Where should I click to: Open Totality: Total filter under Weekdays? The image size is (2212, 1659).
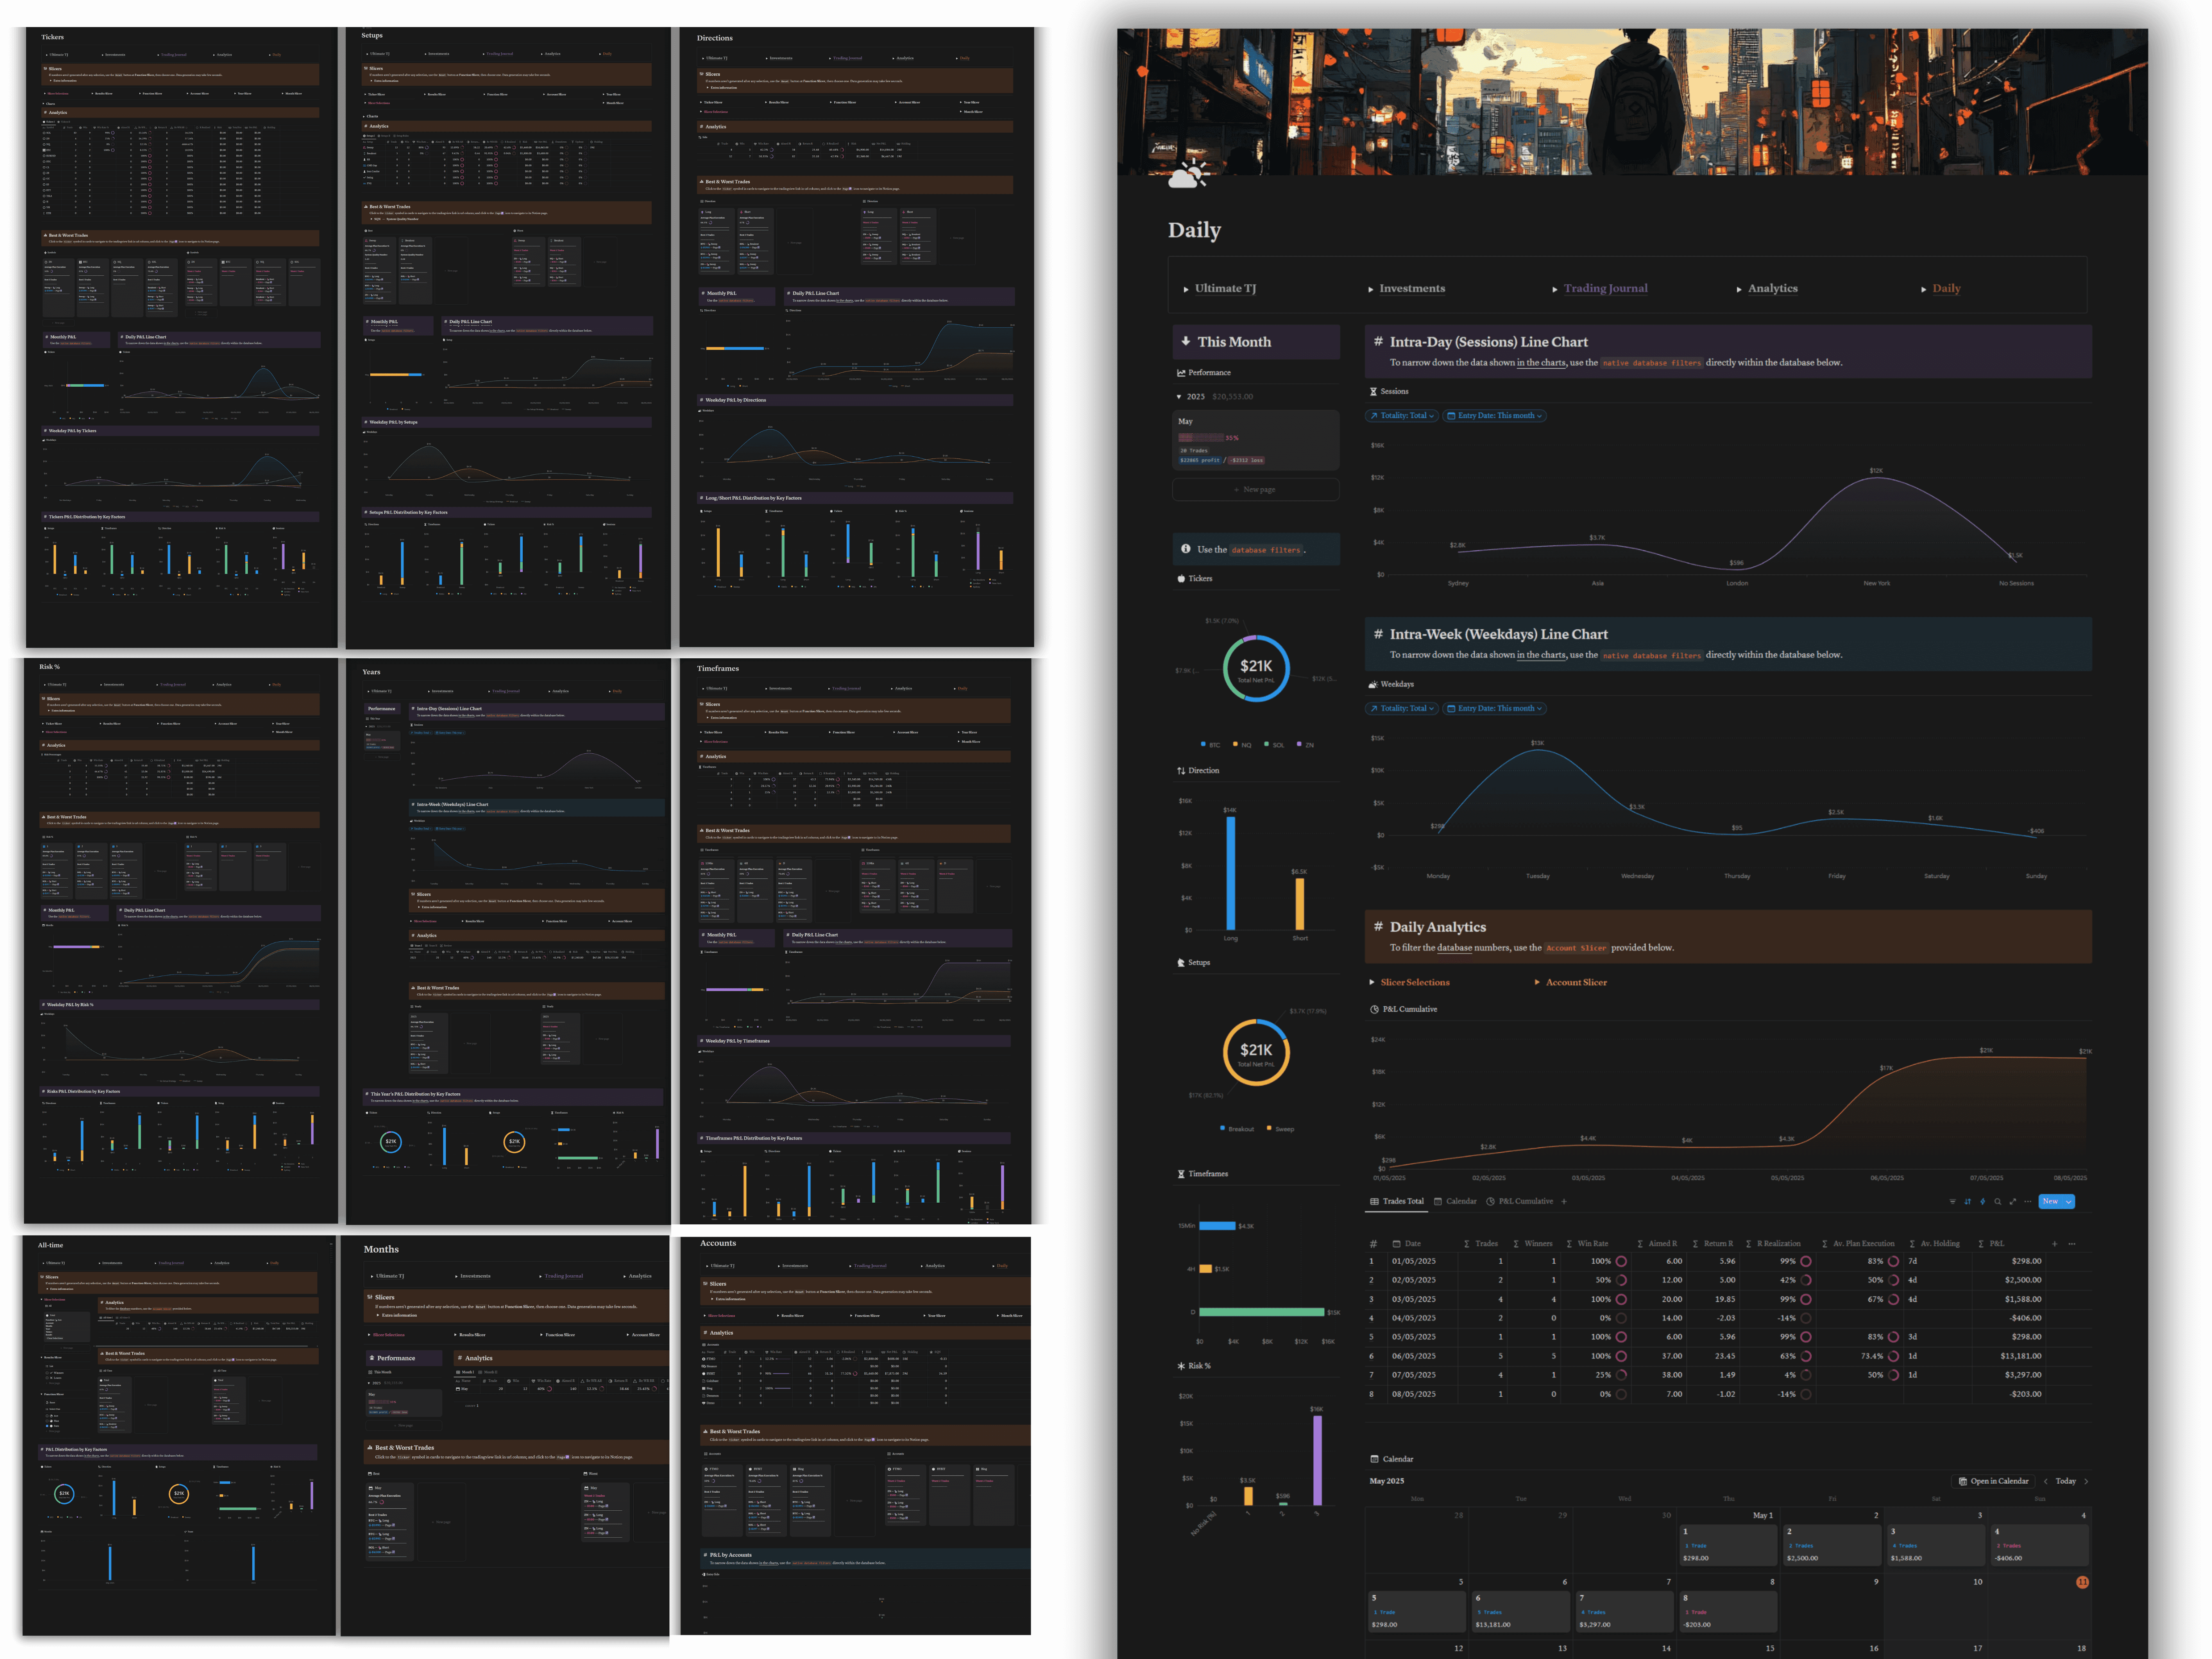[x=1402, y=709]
